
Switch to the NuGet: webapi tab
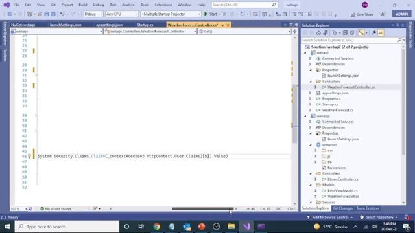(x=23, y=25)
